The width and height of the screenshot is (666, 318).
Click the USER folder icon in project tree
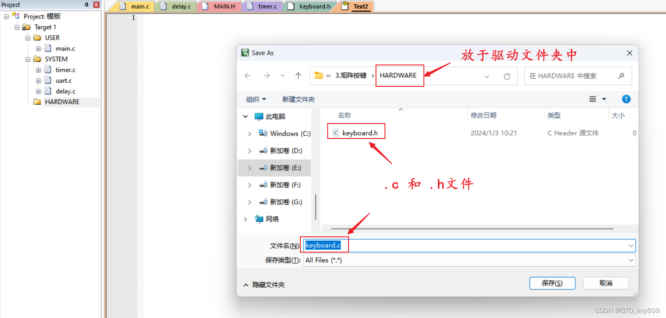click(37, 38)
